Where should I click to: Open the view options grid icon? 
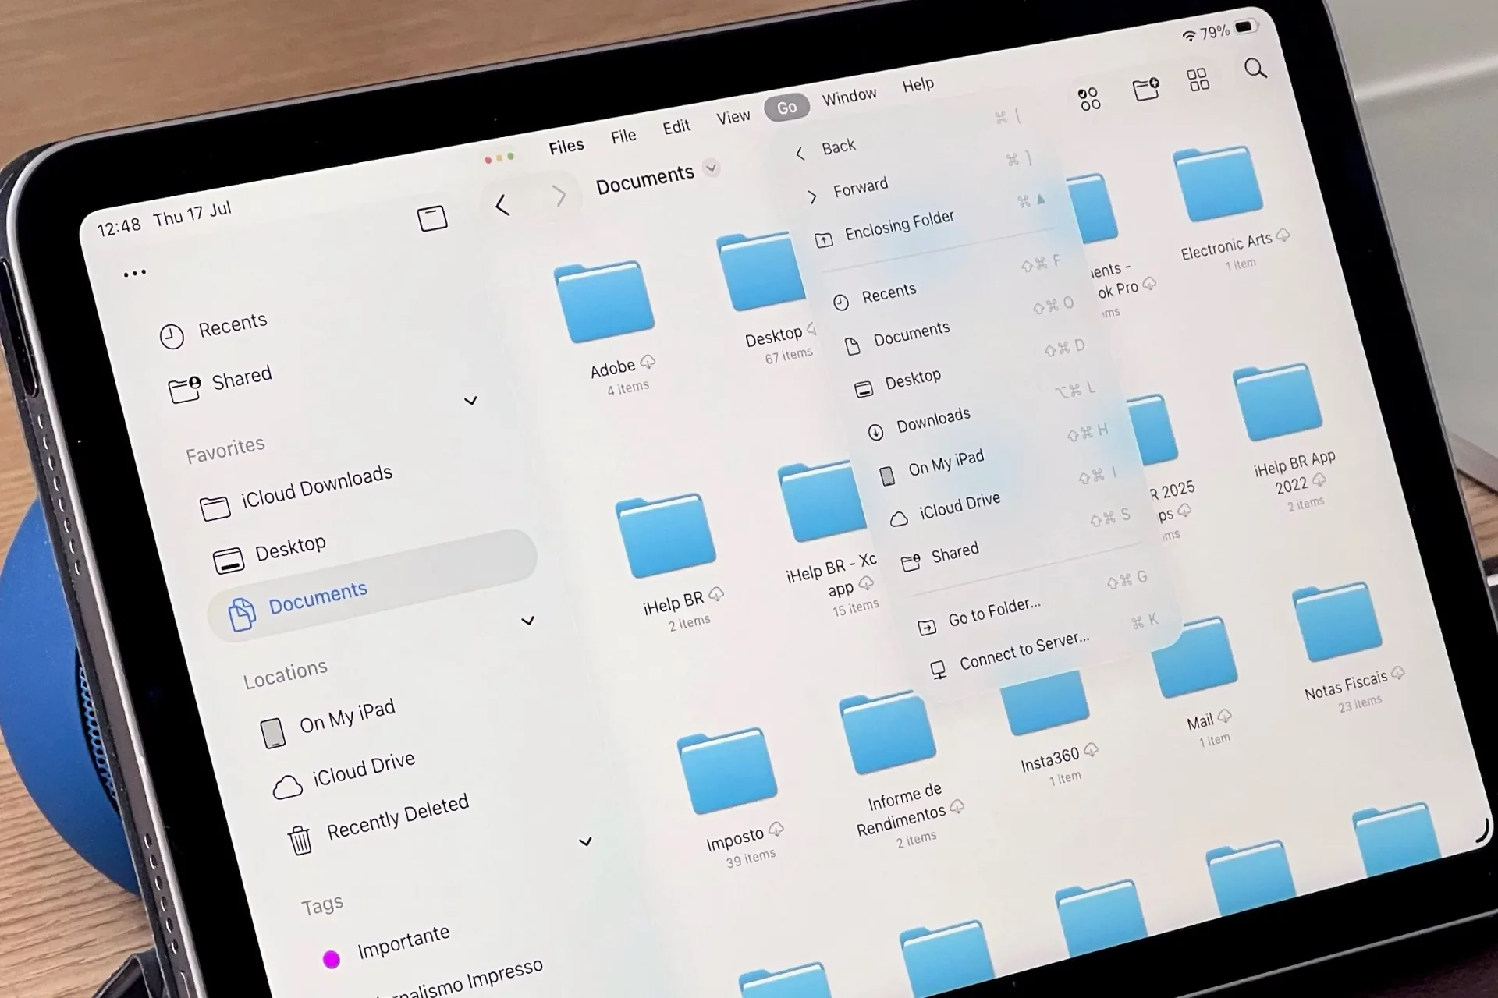1198,79
